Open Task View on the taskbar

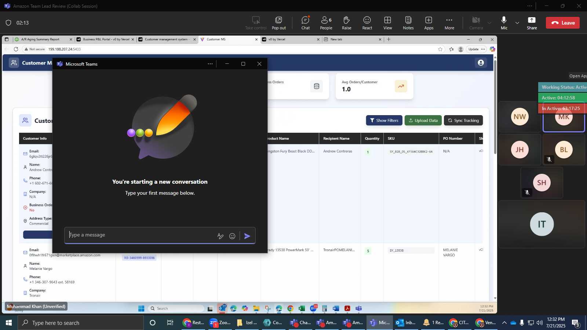click(170, 323)
